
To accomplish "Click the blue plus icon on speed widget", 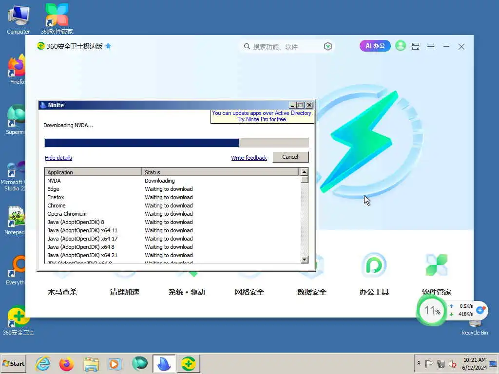I will [480, 310].
